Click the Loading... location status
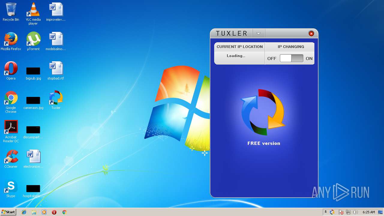 pos(236,56)
